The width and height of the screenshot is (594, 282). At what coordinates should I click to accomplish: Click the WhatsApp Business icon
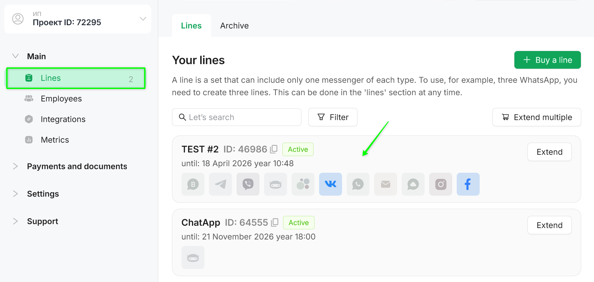(193, 184)
